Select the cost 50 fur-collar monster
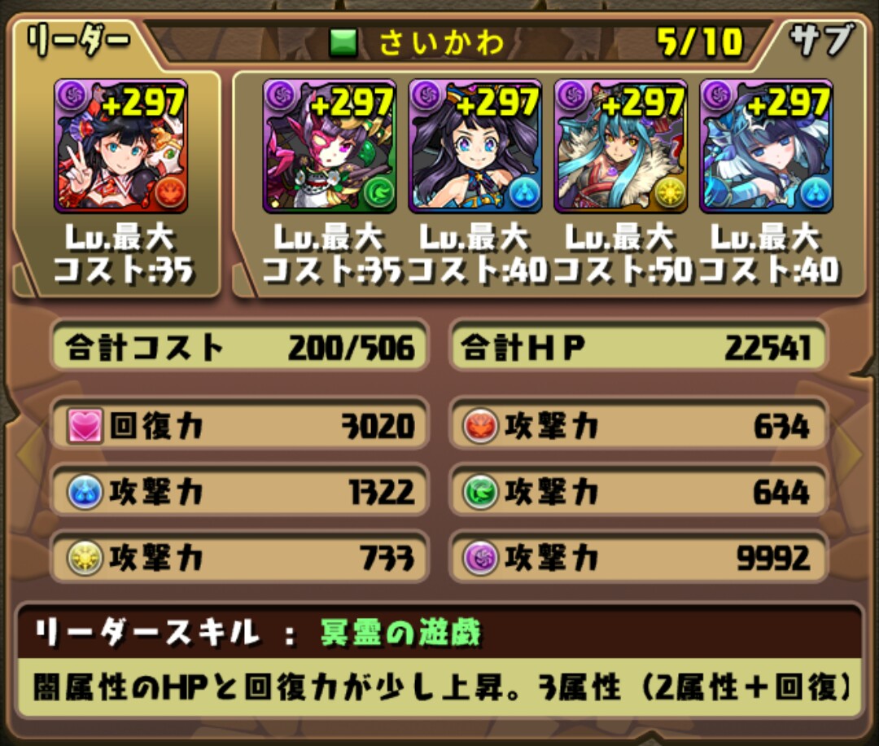This screenshot has height=746, width=879. (x=620, y=146)
